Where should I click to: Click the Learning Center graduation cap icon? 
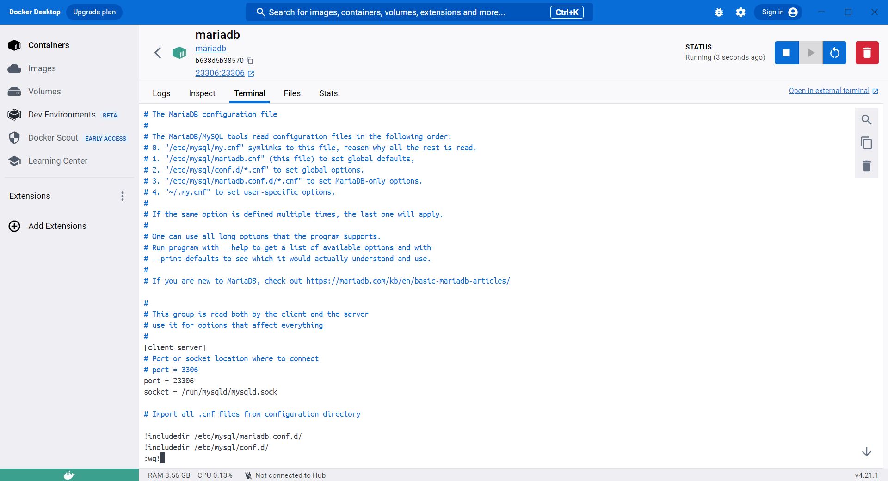pos(14,161)
